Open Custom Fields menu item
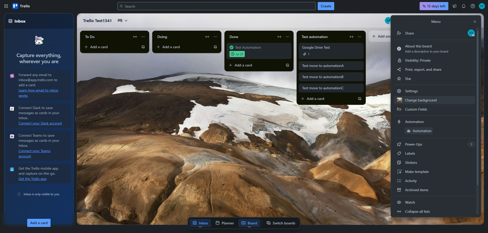 coord(434,109)
